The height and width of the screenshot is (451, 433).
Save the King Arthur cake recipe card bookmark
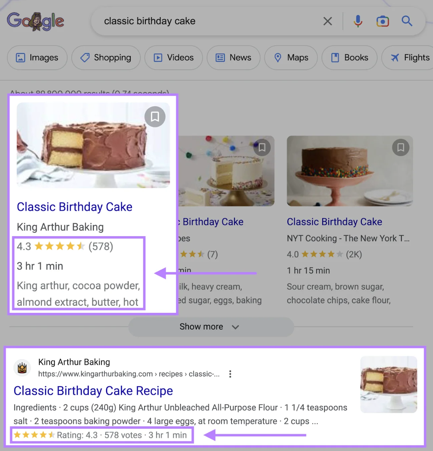pyautogui.click(x=155, y=116)
